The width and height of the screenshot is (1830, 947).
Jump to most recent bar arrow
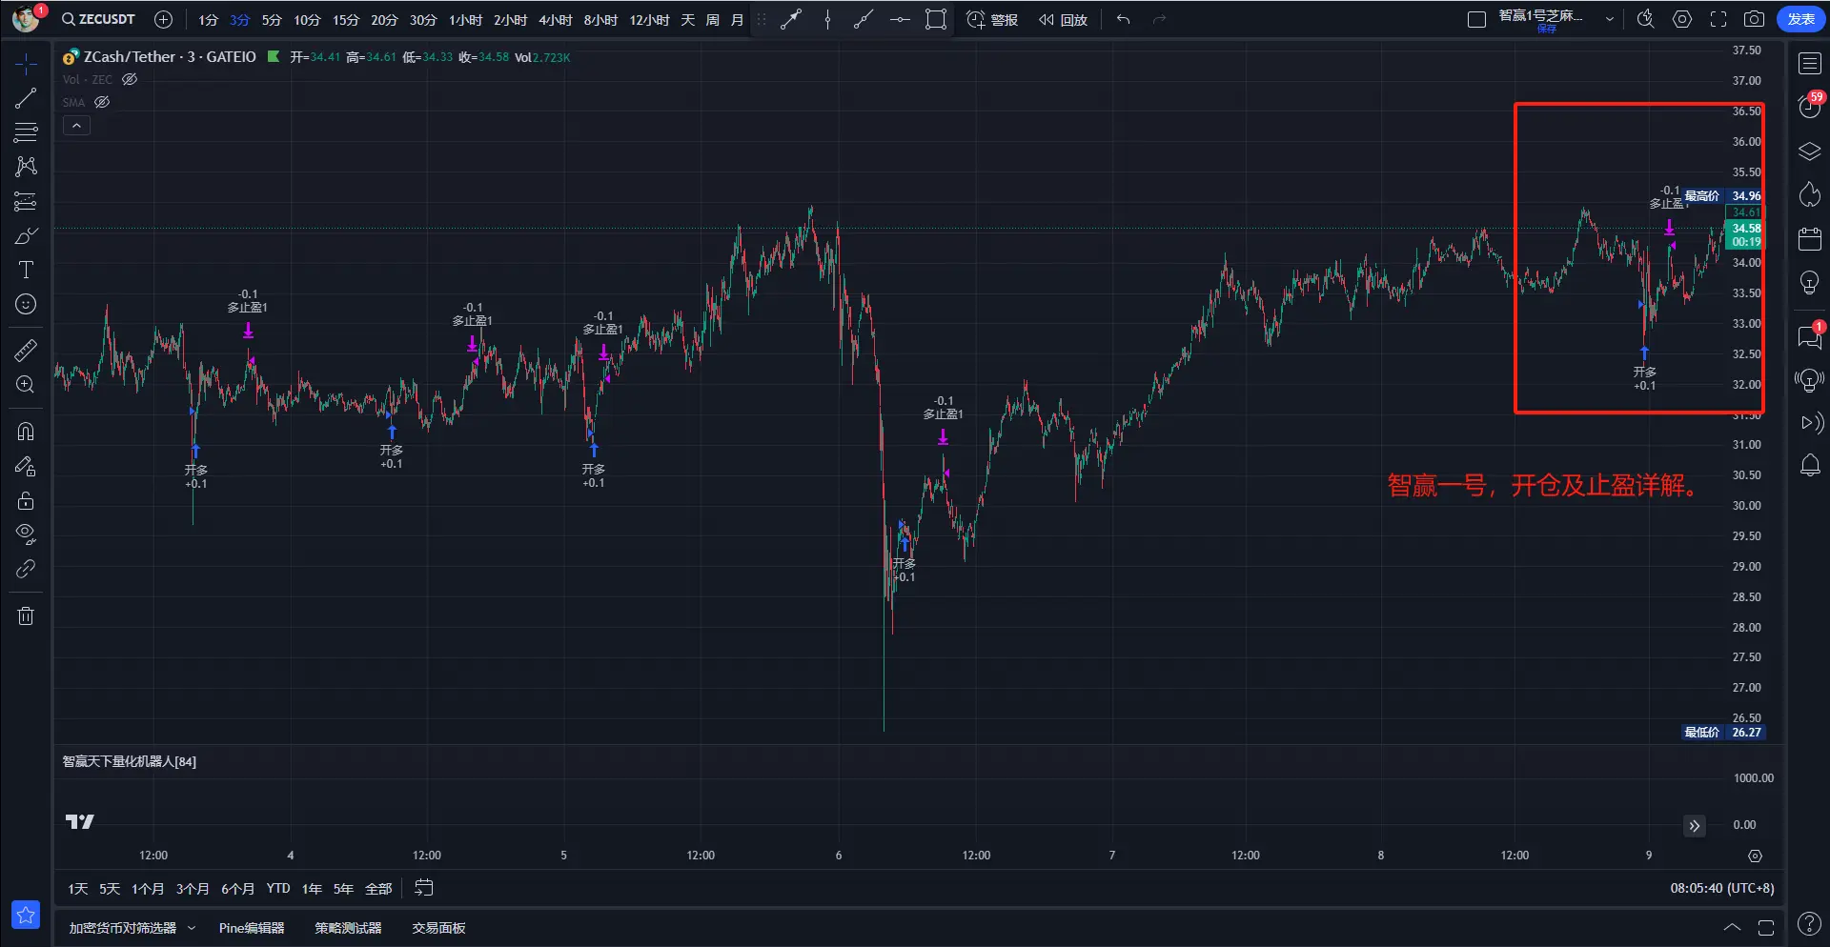click(x=1694, y=826)
